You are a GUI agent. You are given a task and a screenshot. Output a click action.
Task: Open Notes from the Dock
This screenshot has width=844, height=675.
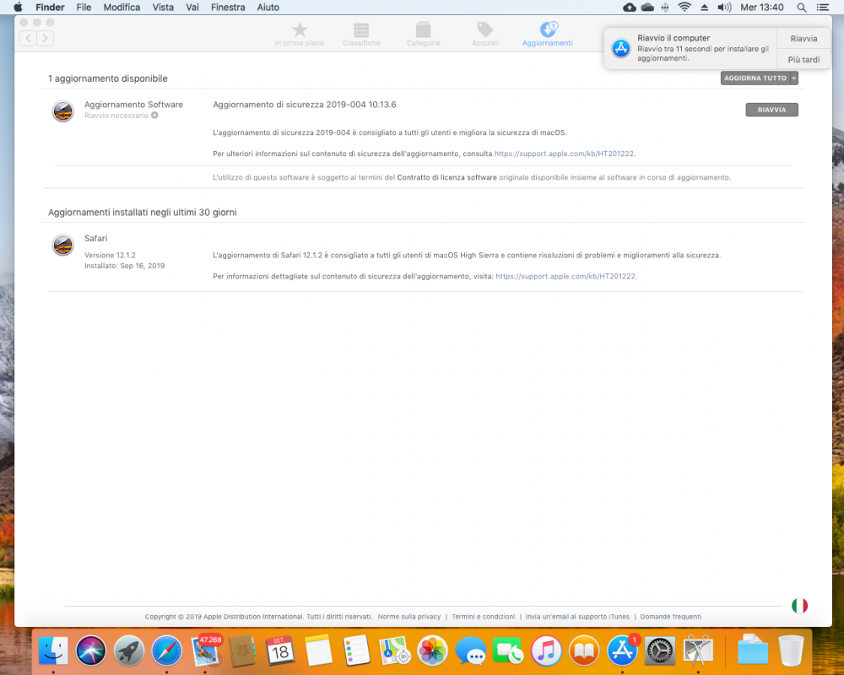(x=318, y=651)
